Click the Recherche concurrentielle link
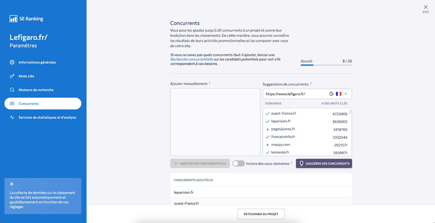 point(192,59)
